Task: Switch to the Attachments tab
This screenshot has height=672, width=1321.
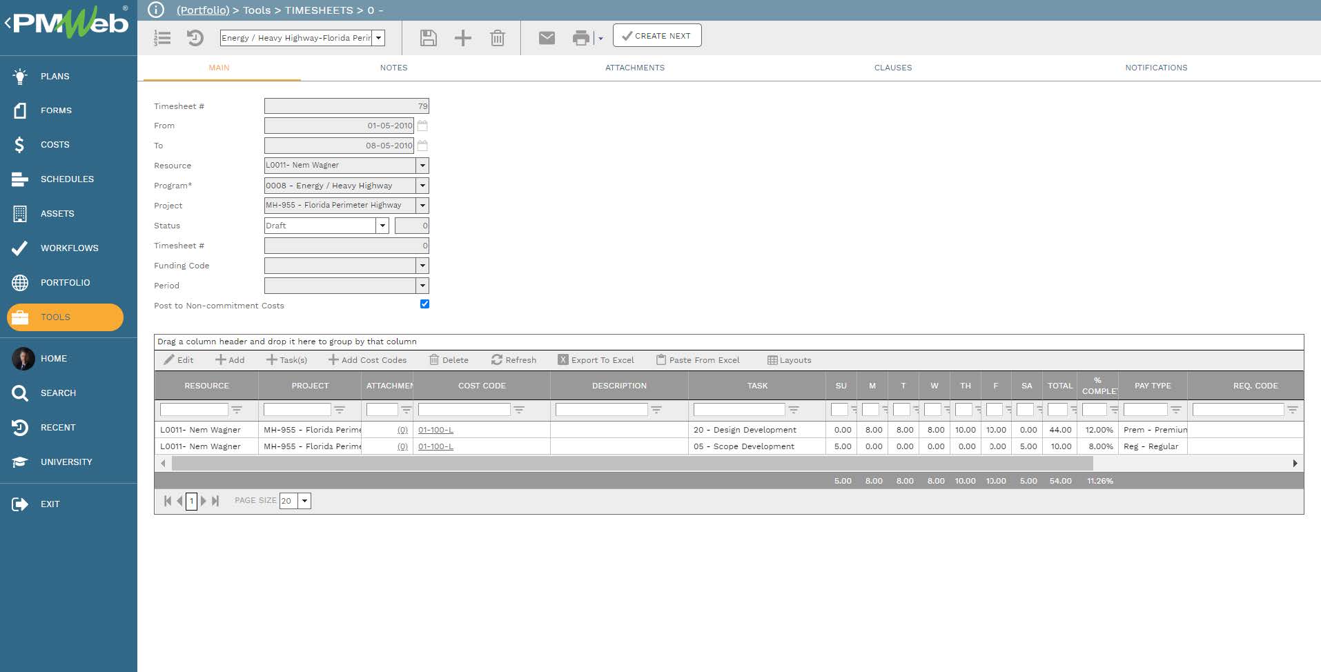Action: (x=635, y=68)
